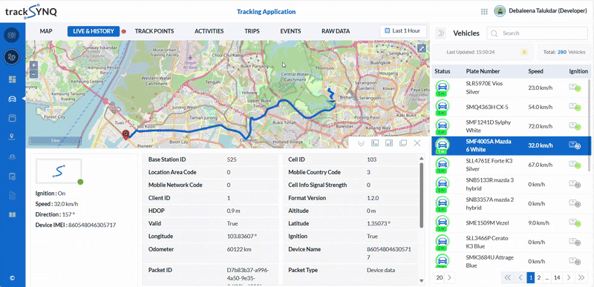Switch to the MAP tab
Screen dimensions: 594x287
[x=46, y=31]
